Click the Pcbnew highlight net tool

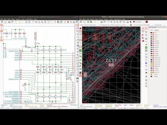pyautogui.click(x=146, y=32)
